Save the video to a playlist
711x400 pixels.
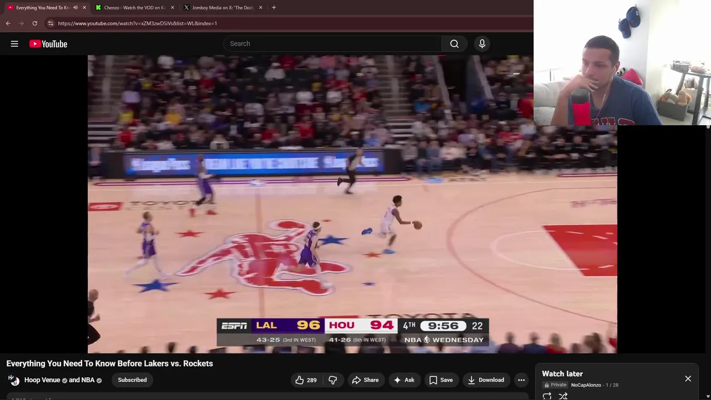pos(441,380)
